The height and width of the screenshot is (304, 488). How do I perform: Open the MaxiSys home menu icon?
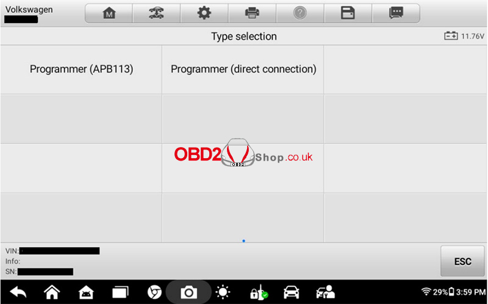[109, 13]
